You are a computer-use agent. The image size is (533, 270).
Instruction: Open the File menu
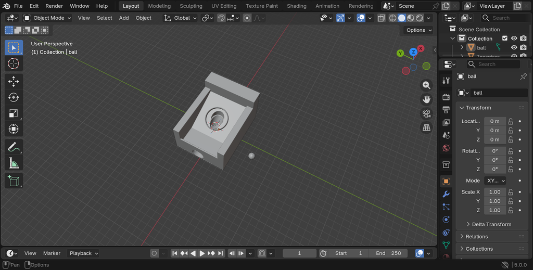pos(18,6)
